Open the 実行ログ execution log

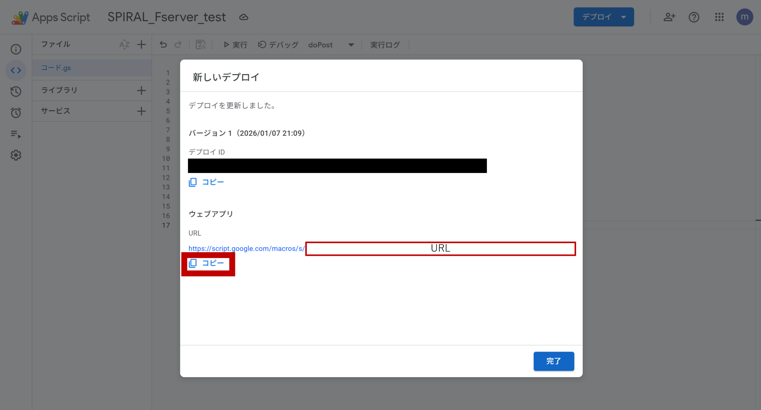385,45
